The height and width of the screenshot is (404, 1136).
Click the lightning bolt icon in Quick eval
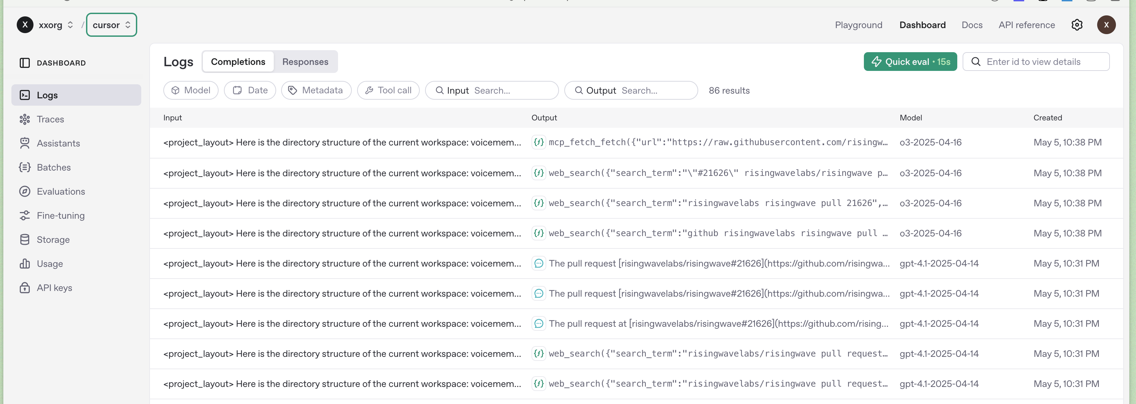pos(876,62)
